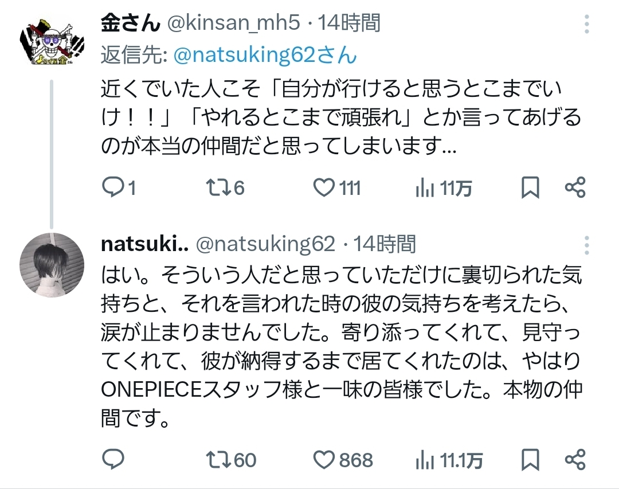The width and height of the screenshot is (619, 489).
Task: View analytics showing 11.1万 views
Action: point(425,459)
